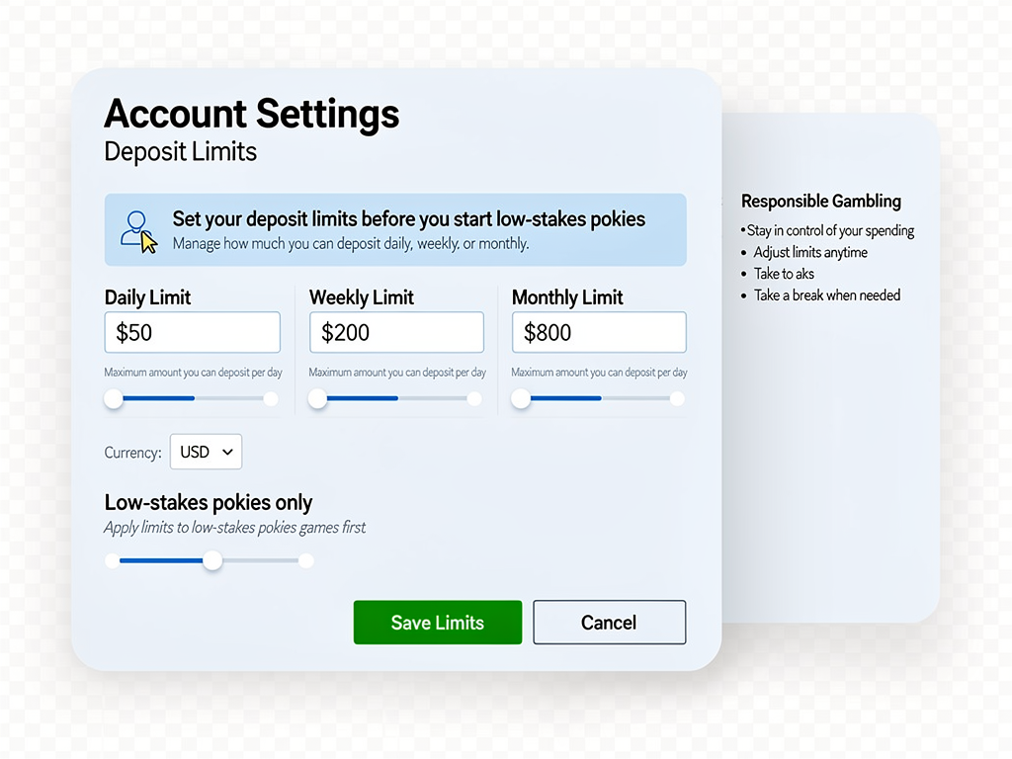Click the Daily Limit label
This screenshot has height=759, width=1012.
148,297
